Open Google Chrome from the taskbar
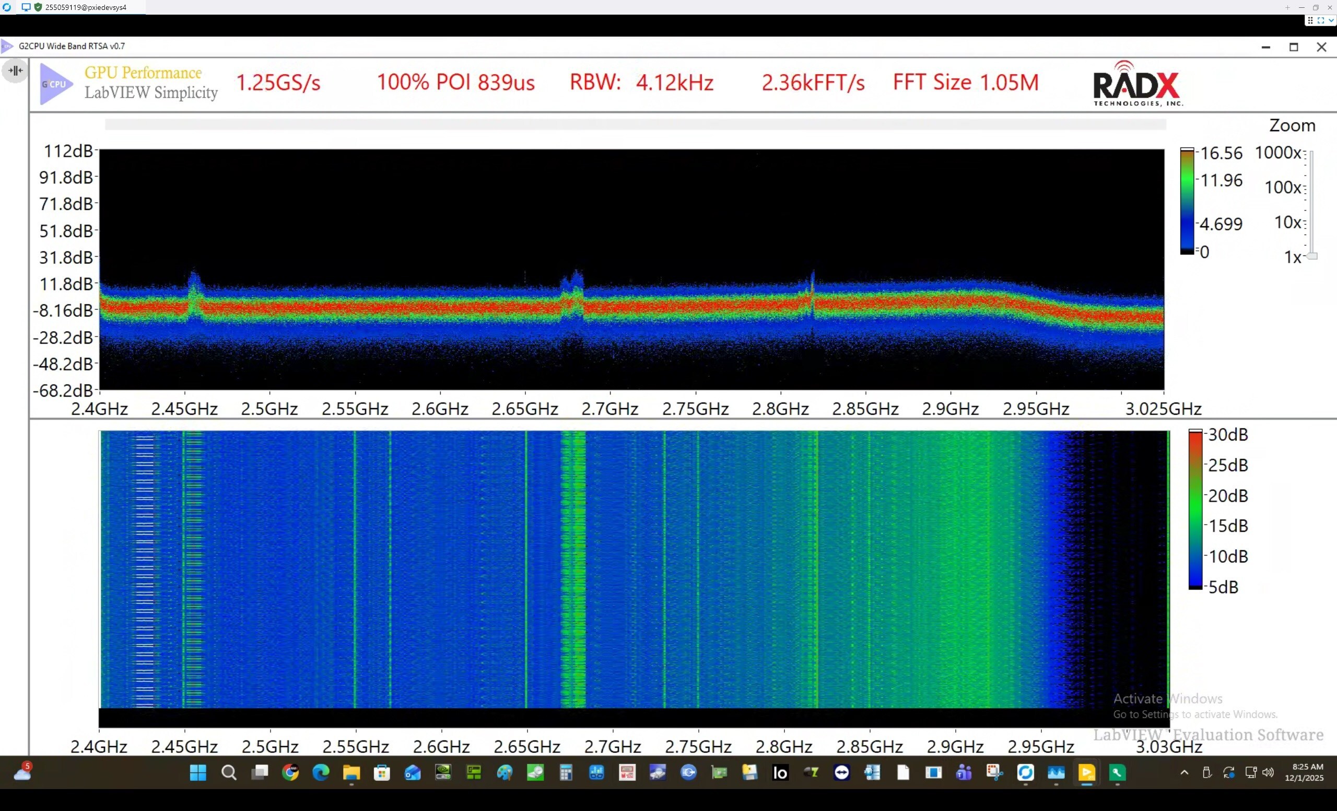Screen dimensions: 1337x811 tap(290, 772)
